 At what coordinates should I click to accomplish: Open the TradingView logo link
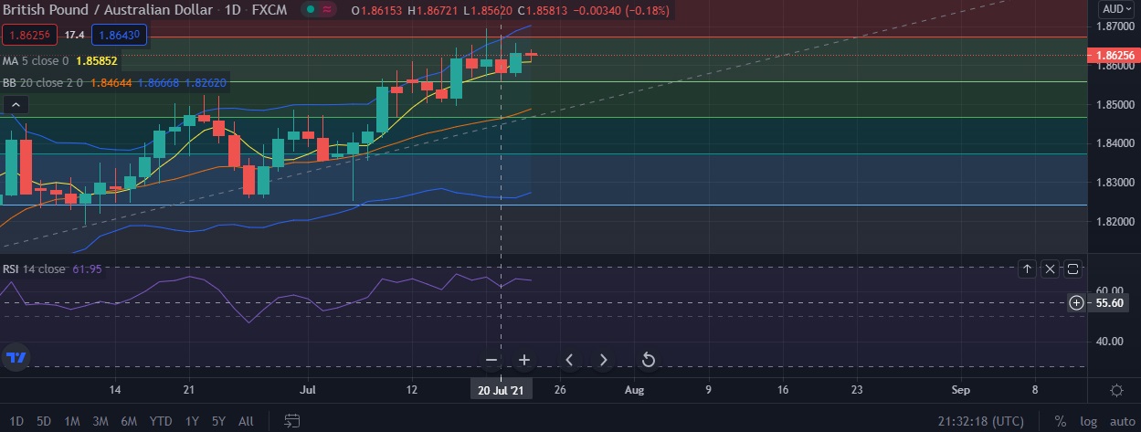coord(16,357)
